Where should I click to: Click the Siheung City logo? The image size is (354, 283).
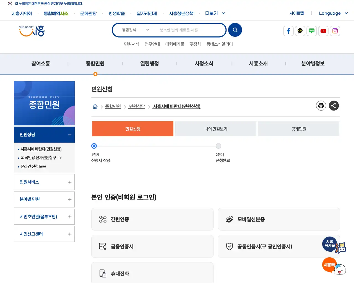[x=32, y=31]
